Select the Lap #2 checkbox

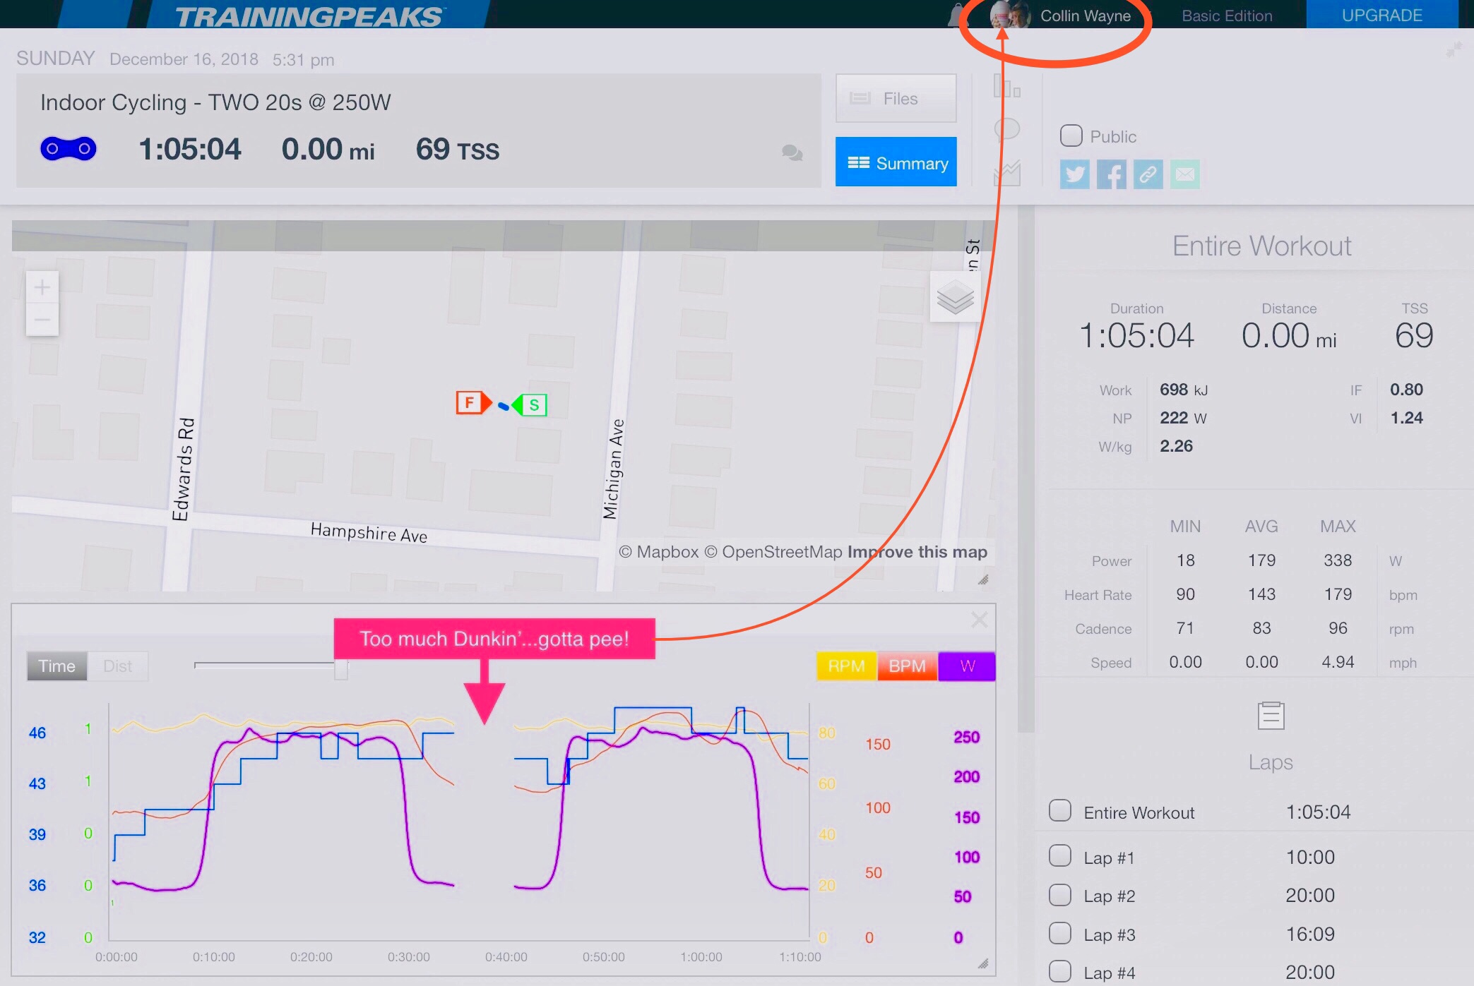(1059, 895)
